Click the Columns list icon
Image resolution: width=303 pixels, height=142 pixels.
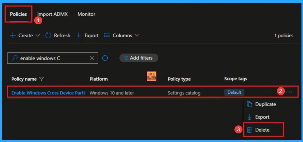(107, 35)
